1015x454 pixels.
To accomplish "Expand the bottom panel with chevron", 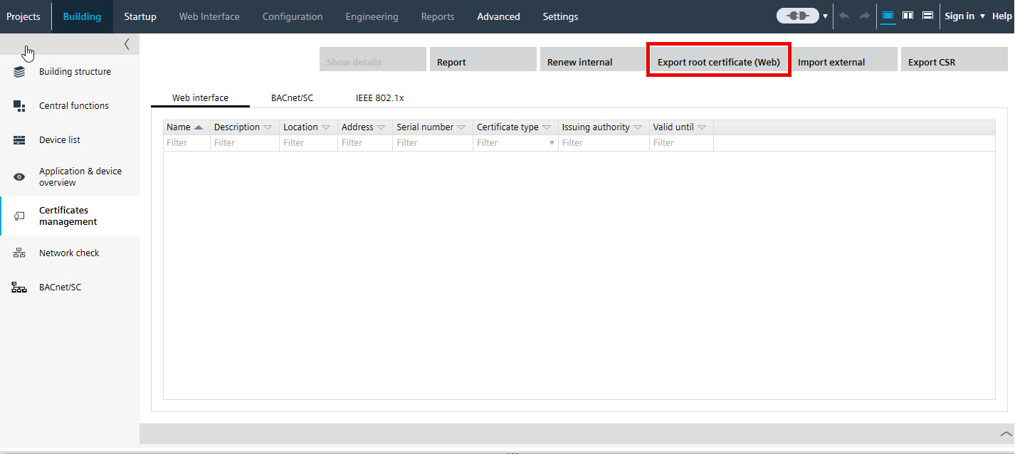I will [x=1005, y=433].
